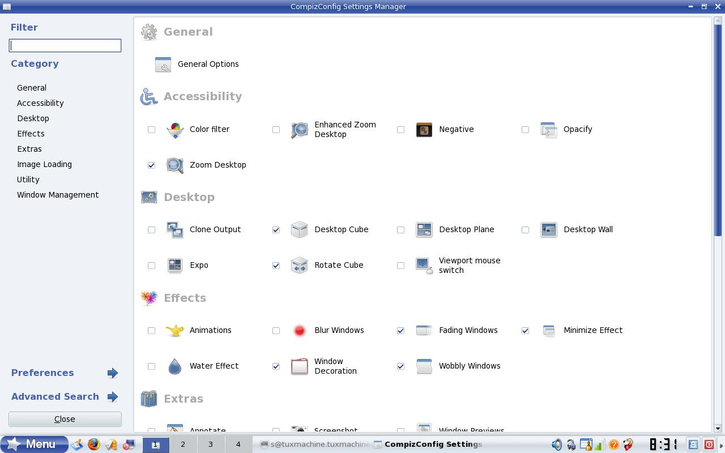Enable the Animations checkbox
The height and width of the screenshot is (453, 725).
tap(151, 331)
